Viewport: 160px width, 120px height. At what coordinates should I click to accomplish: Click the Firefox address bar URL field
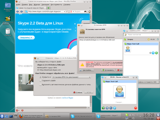pyautogui.click(x=44, y=11)
